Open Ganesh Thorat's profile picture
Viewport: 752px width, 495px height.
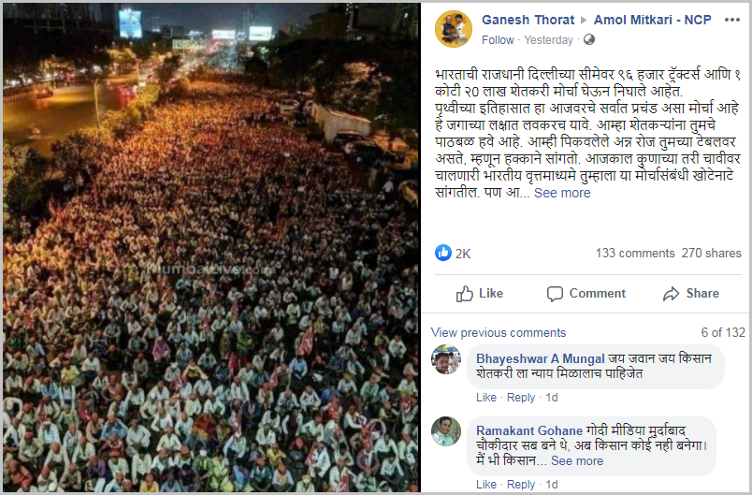tap(454, 29)
